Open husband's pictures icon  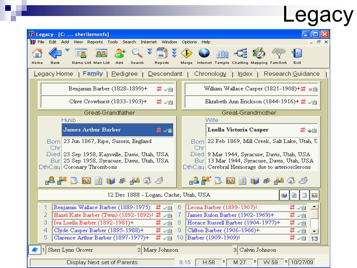[86, 181]
